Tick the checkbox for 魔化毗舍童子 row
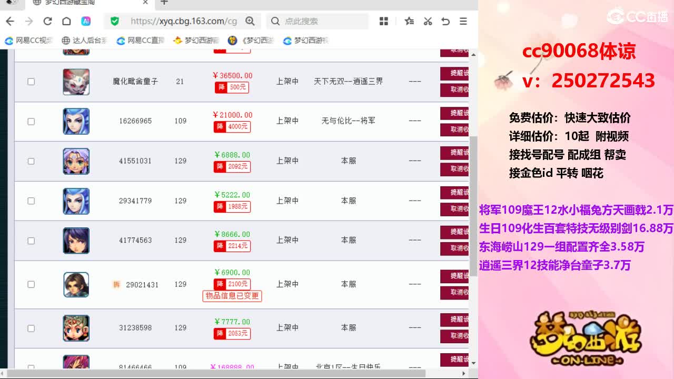 point(31,82)
